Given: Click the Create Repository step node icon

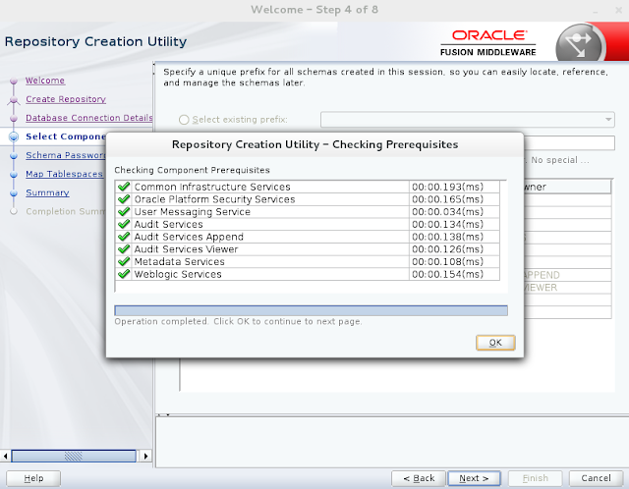Looking at the screenshot, I should (14, 99).
